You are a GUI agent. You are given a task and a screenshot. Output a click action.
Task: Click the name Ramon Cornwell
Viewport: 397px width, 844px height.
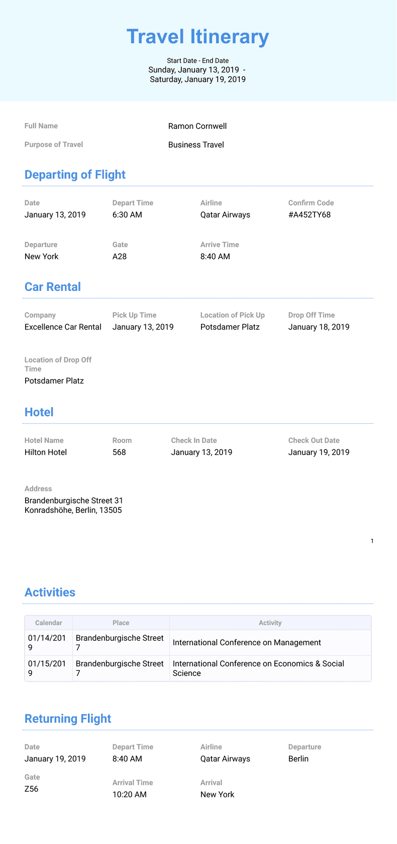pos(197,126)
